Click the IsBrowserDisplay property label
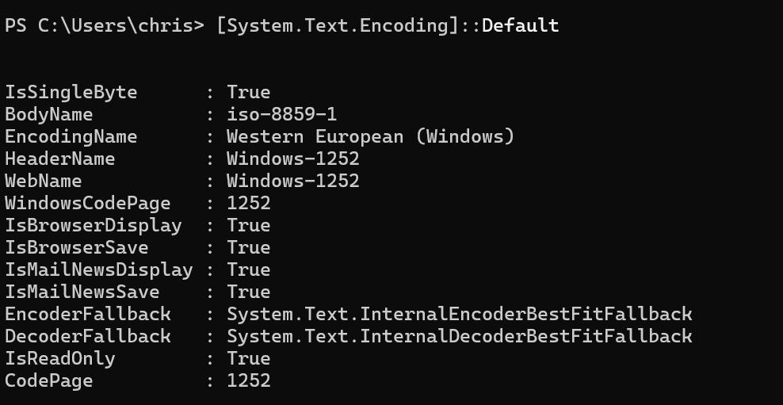Screen dimensions: 783x405 pos(94,225)
